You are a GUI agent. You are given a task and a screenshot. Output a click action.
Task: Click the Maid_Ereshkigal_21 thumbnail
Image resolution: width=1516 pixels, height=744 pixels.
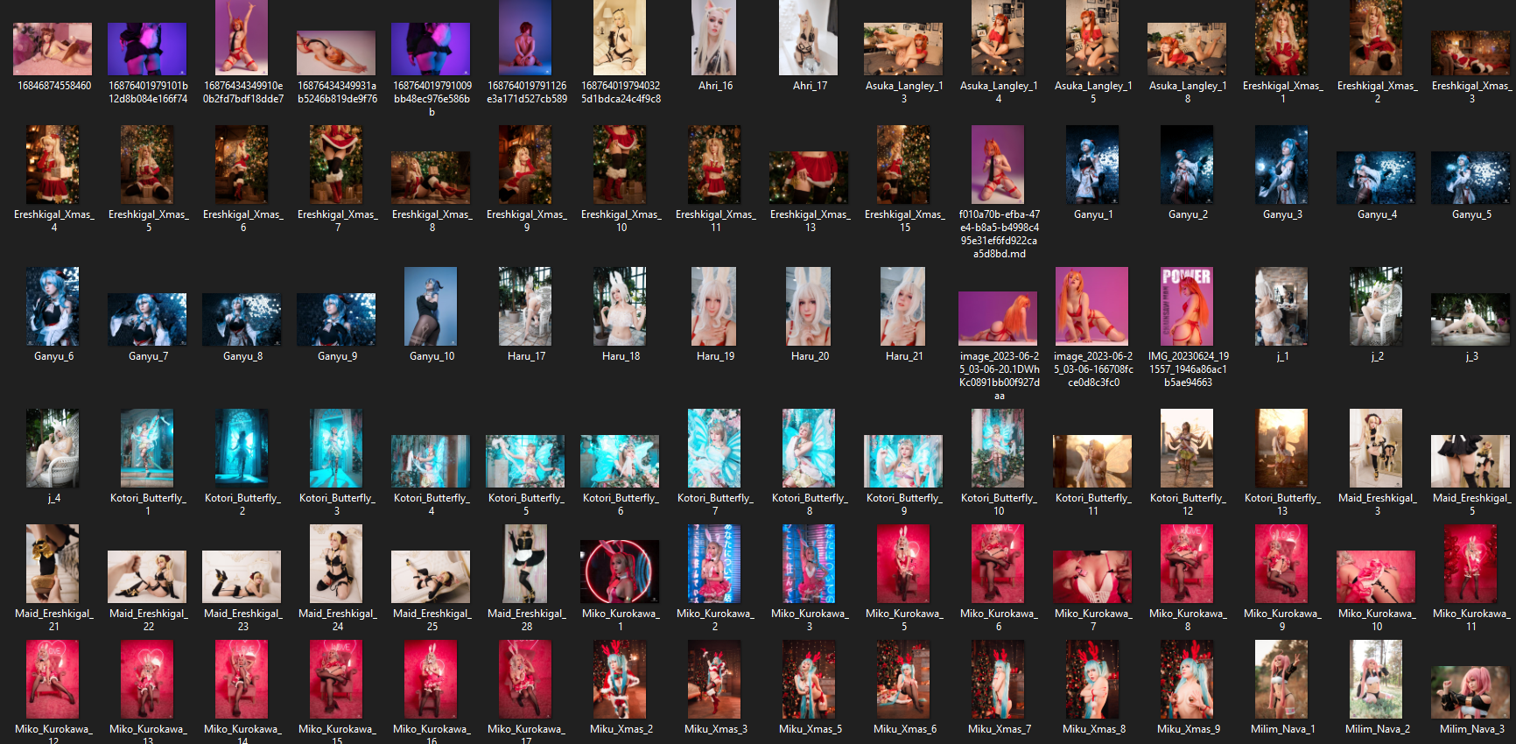(x=53, y=564)
